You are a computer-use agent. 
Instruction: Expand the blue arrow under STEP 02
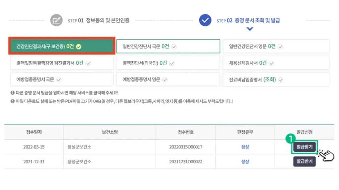click(x=249, y=29)
